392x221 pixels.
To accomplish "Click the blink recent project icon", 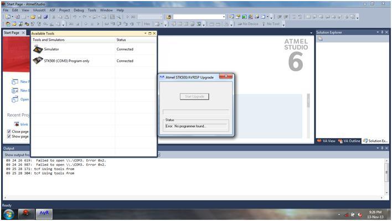I will click(17, 124).
